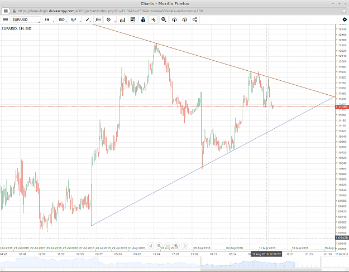Open the calendar/news panel icon
Screen dimensions: 349x272
pyautogui.click(x=133, y=20)
